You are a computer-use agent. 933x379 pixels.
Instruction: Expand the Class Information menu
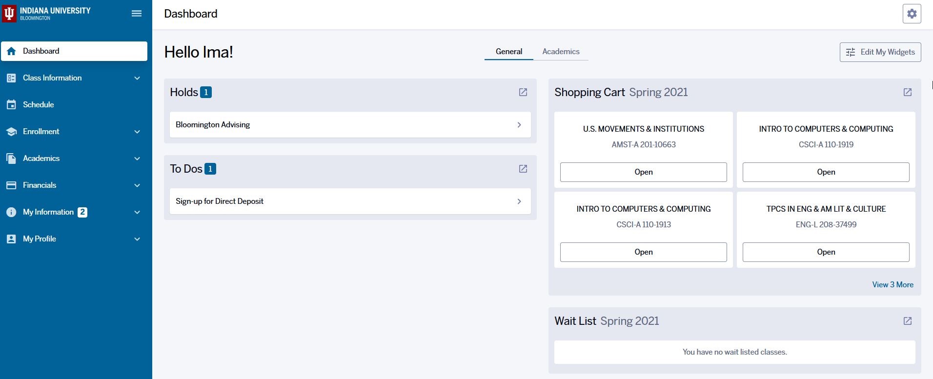(137, 78)
